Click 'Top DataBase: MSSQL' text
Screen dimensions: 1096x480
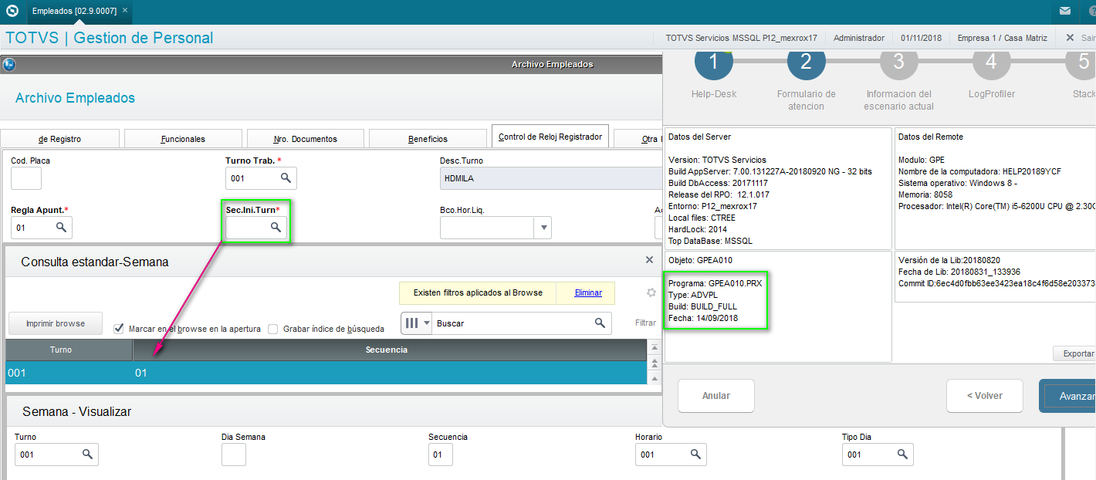(x=710, y=241)
